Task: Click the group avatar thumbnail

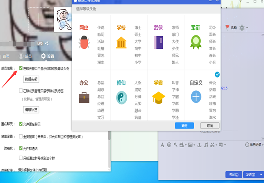Action: click(x=63, y=20)
